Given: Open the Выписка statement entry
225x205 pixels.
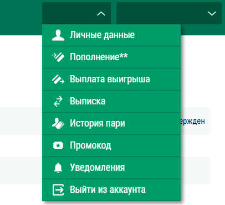Looking at the screenshot, I should (x=111, y=102).
